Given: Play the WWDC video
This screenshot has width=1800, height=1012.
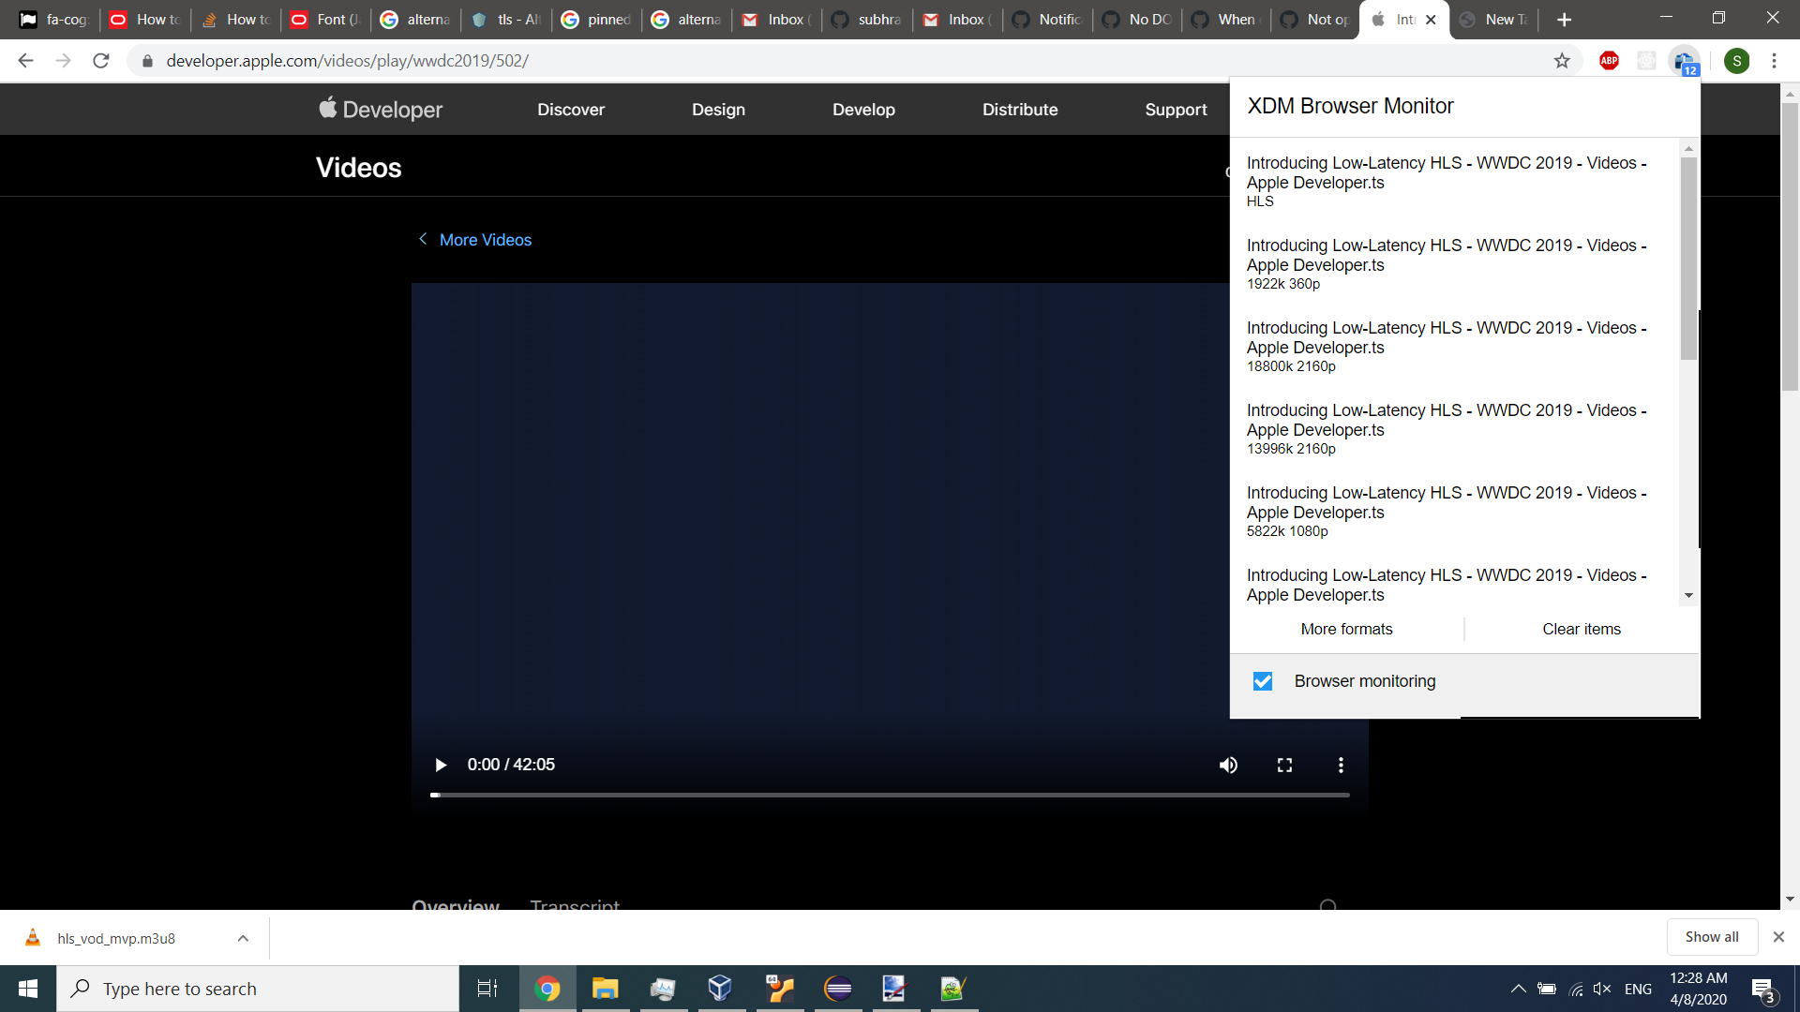Looking at the screenshot, I should (441, 765).
